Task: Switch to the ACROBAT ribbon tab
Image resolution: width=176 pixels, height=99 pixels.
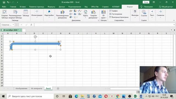Action: tap(116, 7)
